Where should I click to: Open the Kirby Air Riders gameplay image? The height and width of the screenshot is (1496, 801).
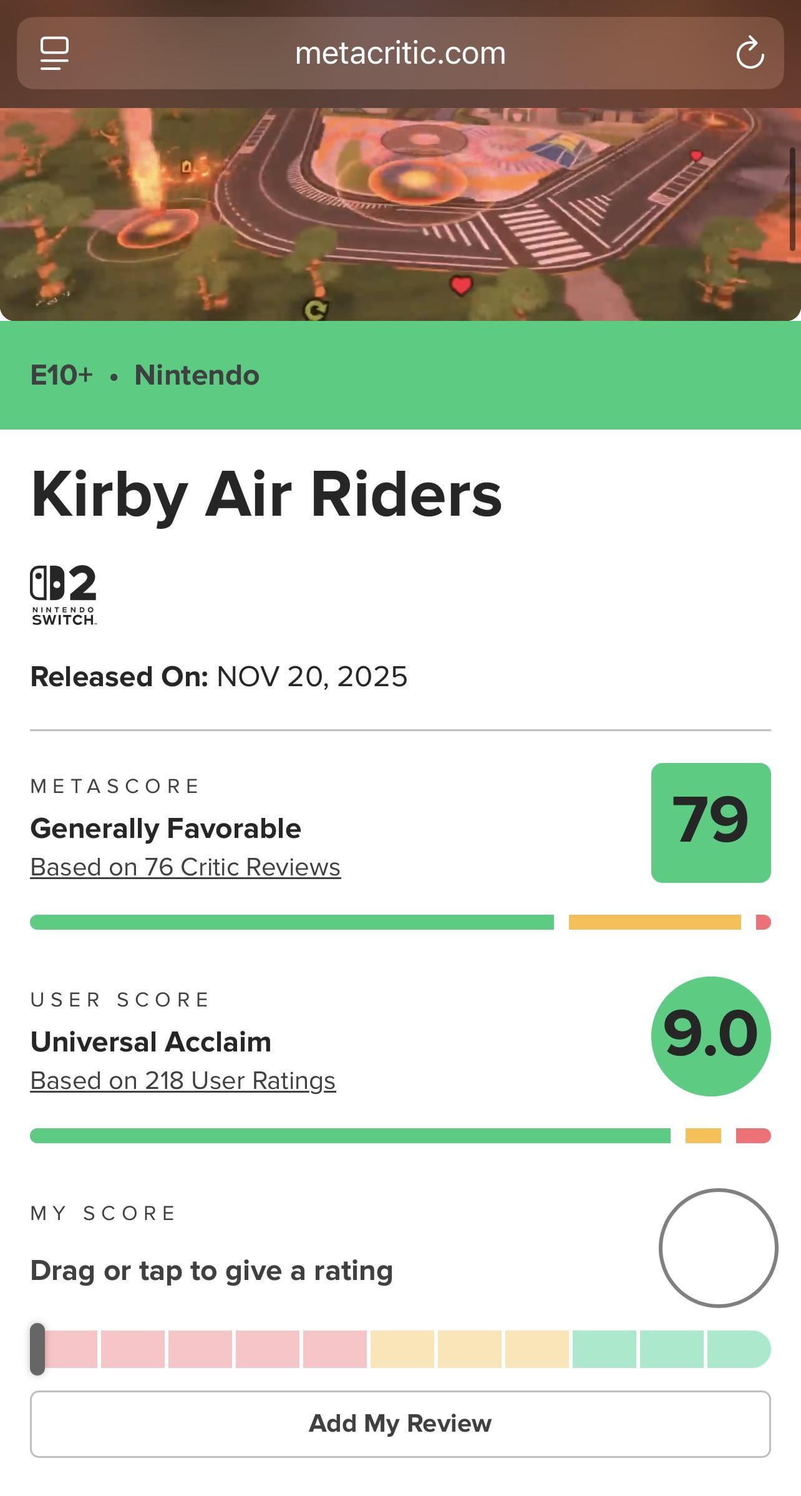click(x=400, y=214)
